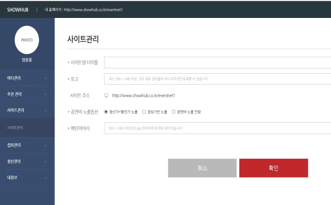331x205 pixels.
Task: Open 사이트관리 submenu item
Action: point(15,128)
